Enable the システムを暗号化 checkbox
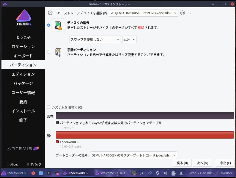 coord(49,107)
